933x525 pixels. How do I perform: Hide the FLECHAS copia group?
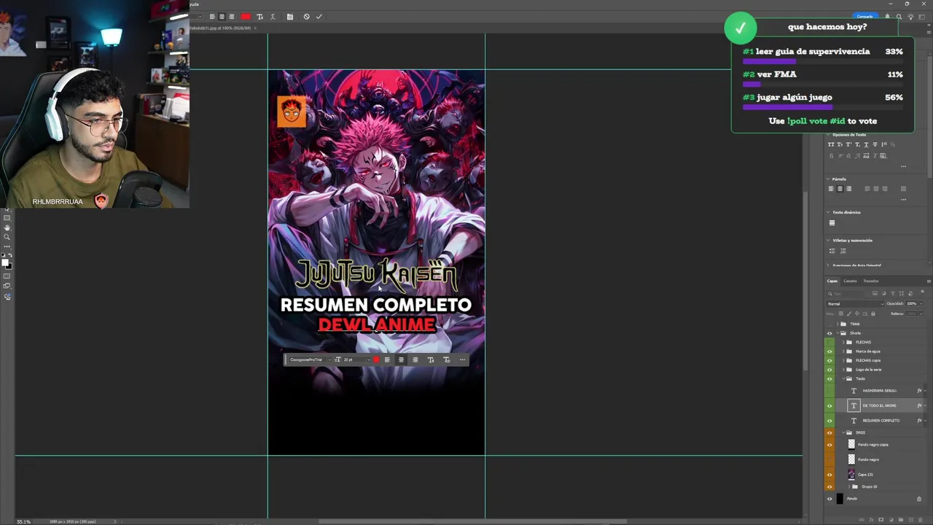[x=829, y=360]
